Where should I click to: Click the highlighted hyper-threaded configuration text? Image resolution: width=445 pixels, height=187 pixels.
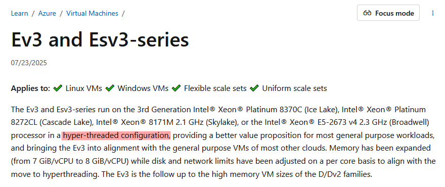[116, 135]
